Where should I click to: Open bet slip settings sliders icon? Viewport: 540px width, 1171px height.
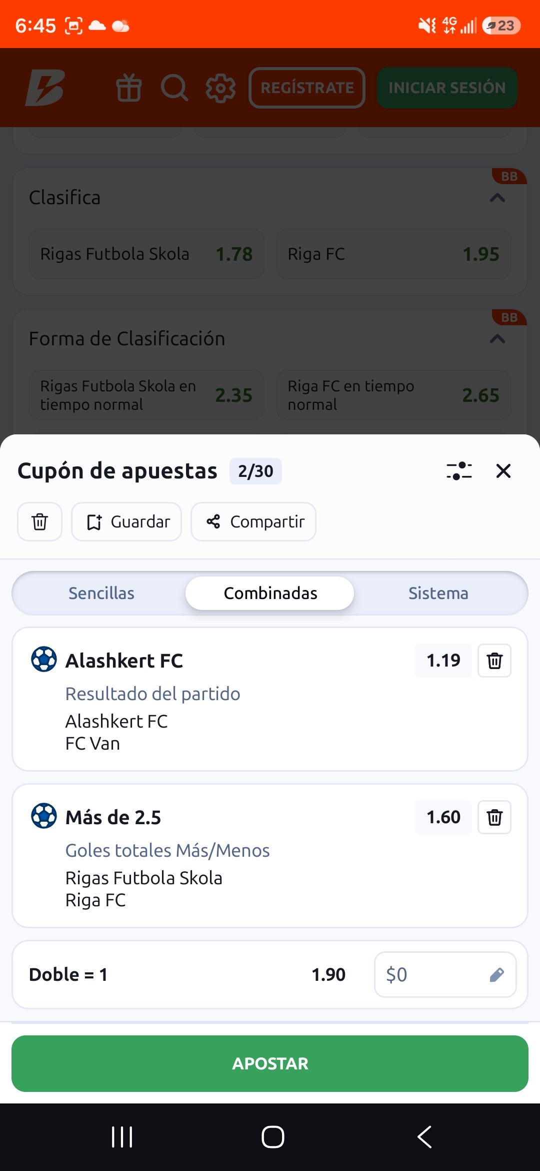[x=459, y=471]
